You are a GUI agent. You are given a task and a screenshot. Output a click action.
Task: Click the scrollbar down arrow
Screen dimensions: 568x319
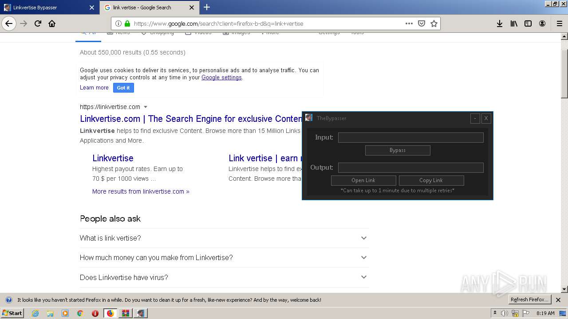click(x=564, y=289)
